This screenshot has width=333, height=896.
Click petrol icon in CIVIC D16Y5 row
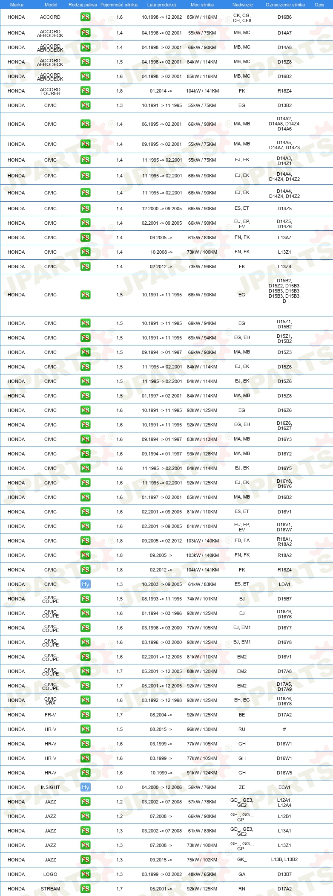(86, 468)
